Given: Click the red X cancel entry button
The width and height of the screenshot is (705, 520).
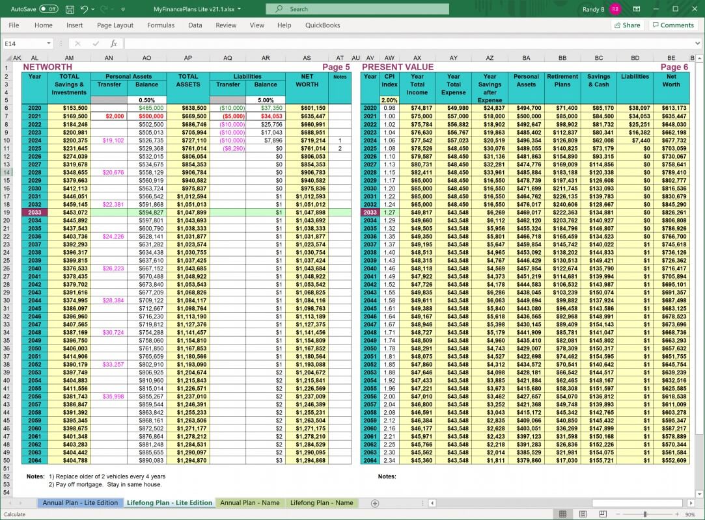Looking at the screenshot, I should [x=78, y=43].
